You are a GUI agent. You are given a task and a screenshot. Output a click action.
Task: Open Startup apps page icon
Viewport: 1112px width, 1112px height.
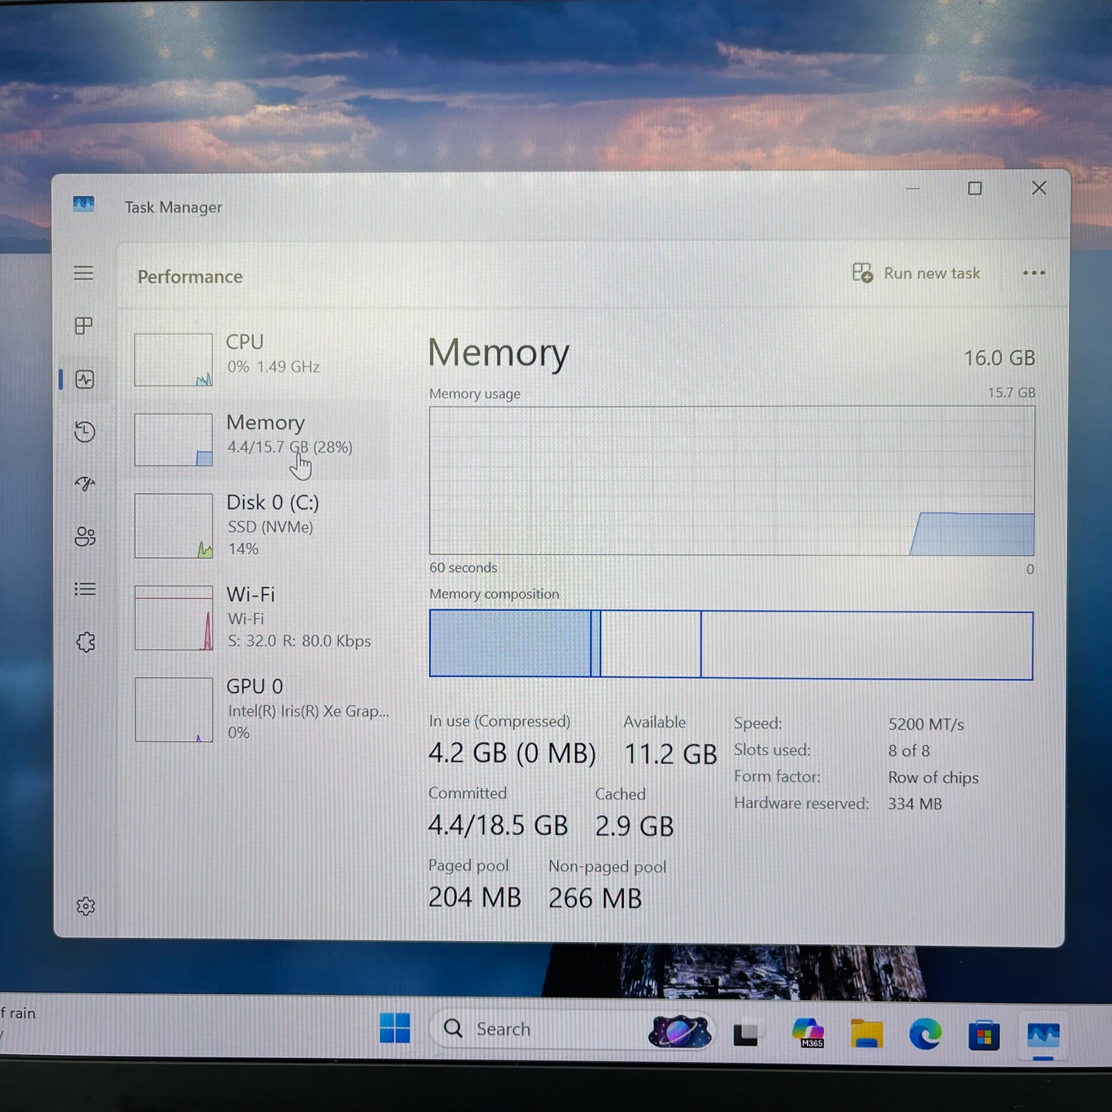(85, 484)
